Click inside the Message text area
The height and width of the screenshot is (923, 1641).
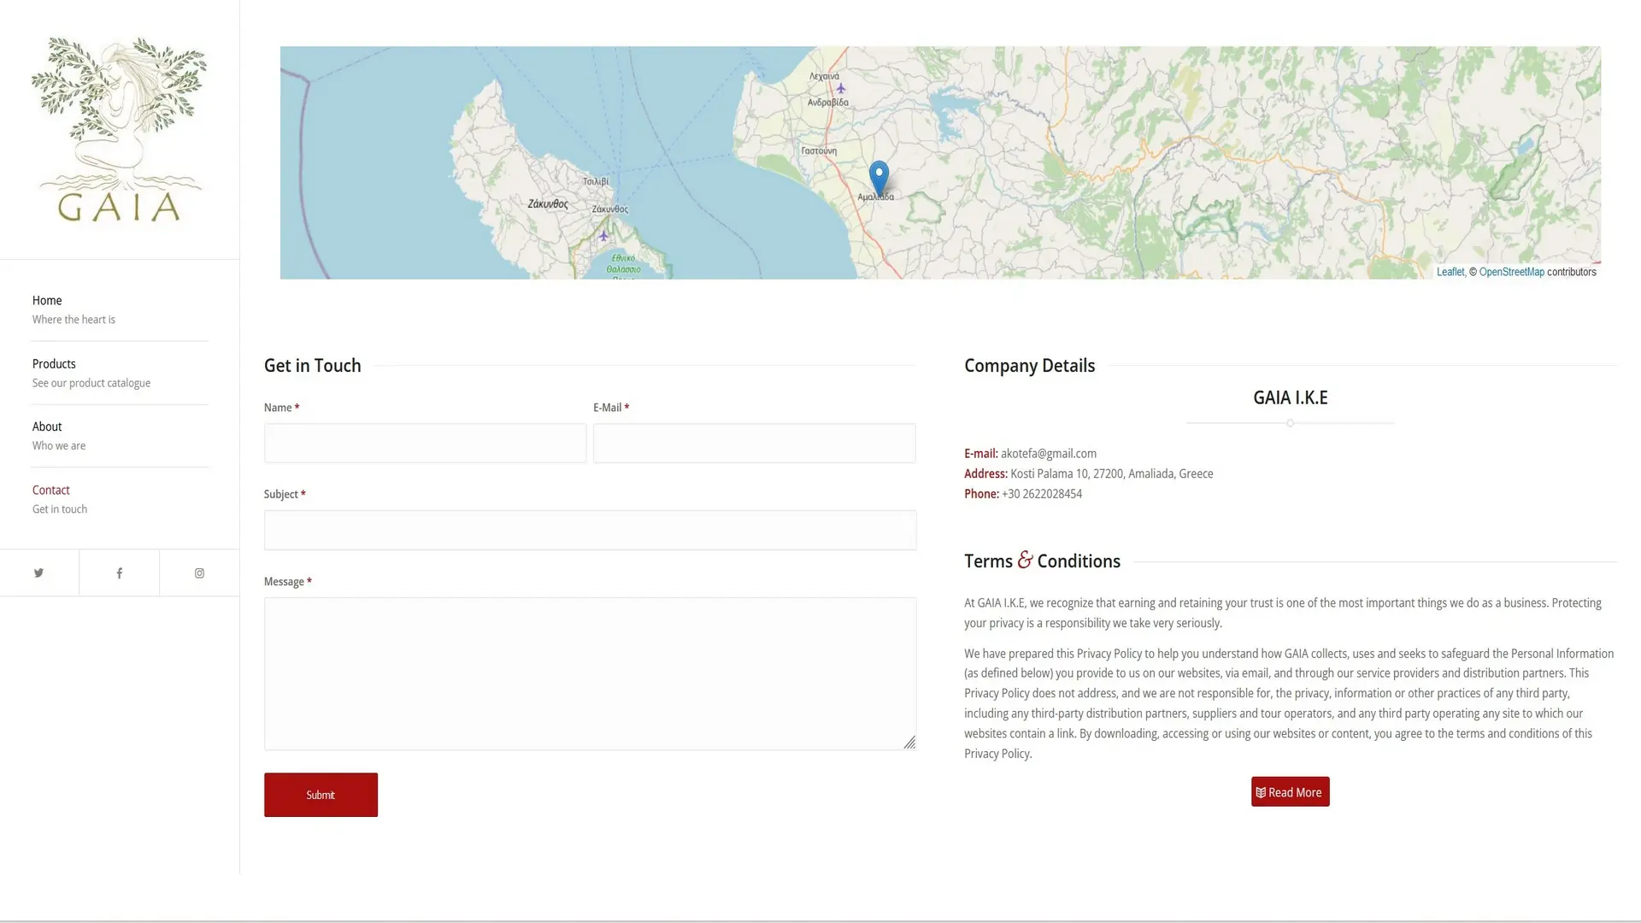click(590, 673)
